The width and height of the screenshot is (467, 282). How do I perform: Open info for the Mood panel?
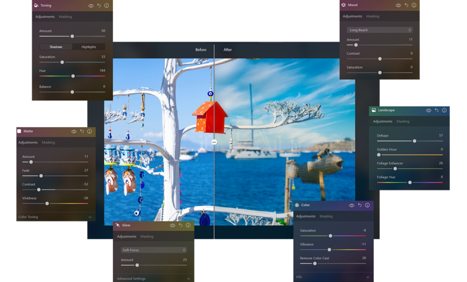[414, 6]
